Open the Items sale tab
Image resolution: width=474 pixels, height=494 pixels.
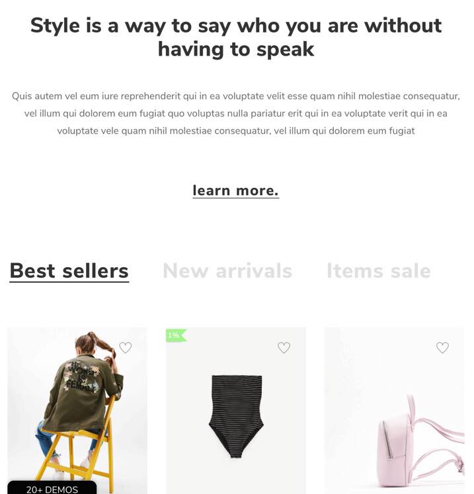(379, 270)
